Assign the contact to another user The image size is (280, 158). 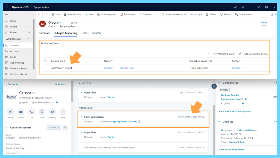pyautogui.click(x=196, y=14)
